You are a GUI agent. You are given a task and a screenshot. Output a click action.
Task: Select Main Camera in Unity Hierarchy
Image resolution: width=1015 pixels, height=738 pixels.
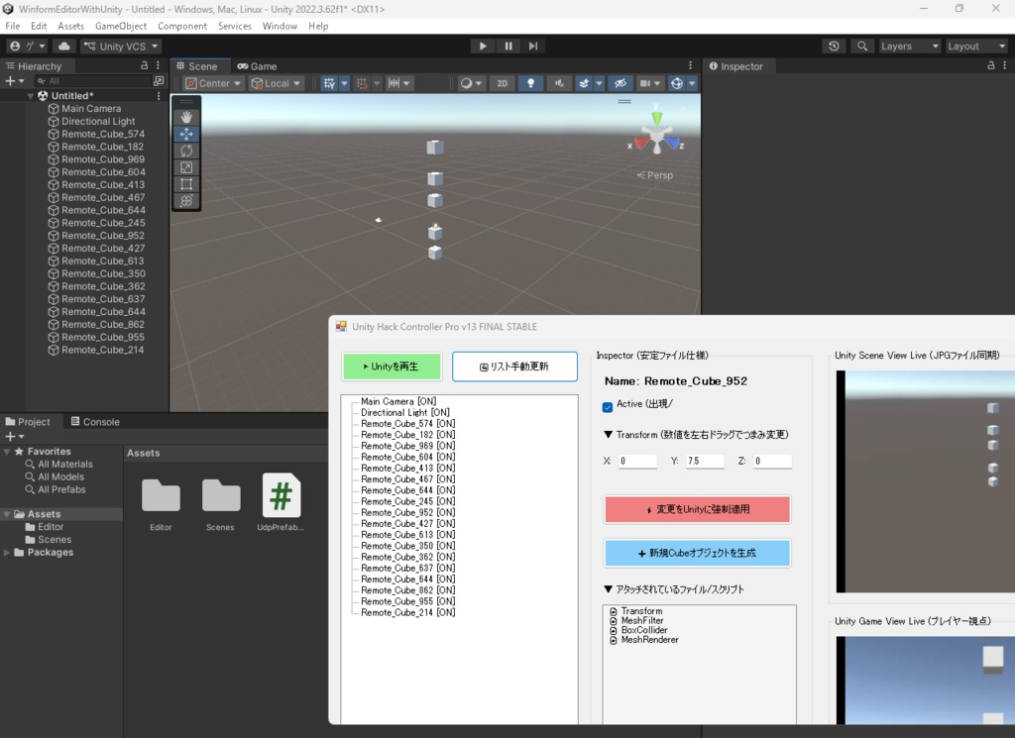pos(91,109)
